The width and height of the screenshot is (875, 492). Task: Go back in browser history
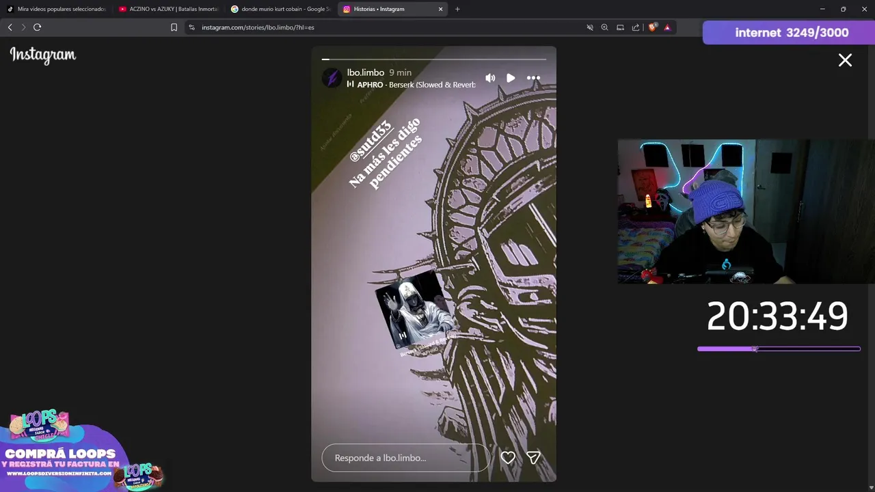click(x=10, y=27)
